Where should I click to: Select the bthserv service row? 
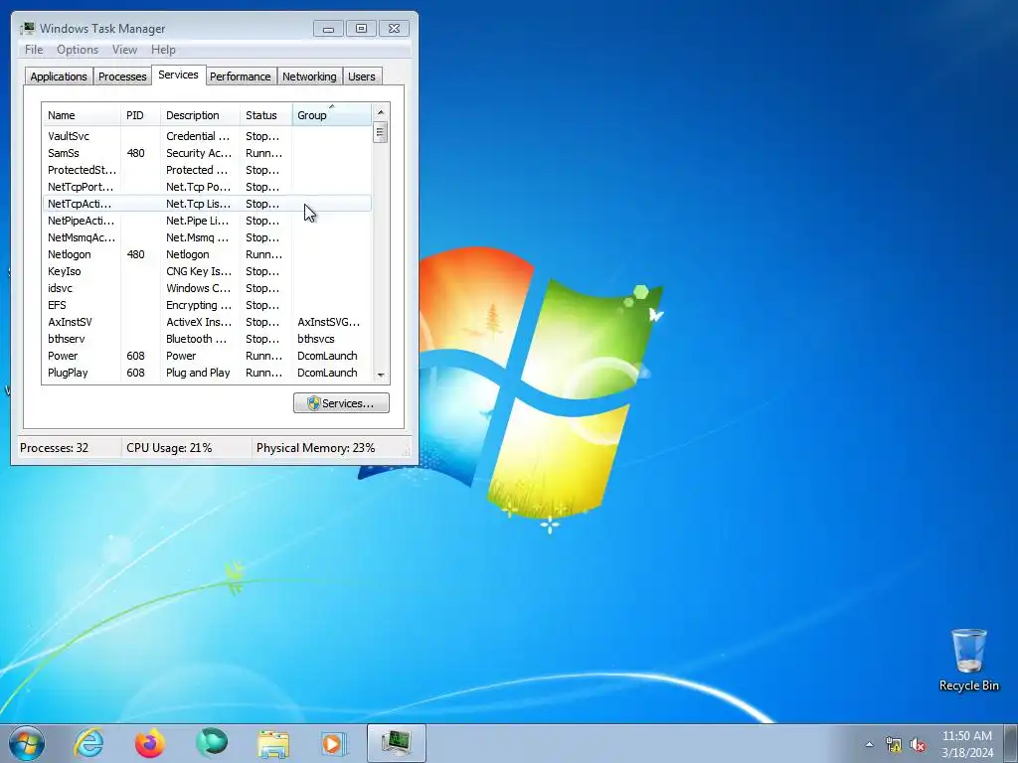(207, 339)
